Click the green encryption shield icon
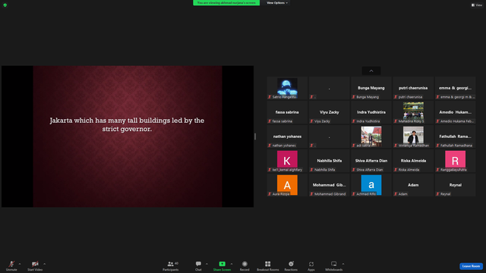The width and height of the screenshot is (486, 273). pos(5,5)
